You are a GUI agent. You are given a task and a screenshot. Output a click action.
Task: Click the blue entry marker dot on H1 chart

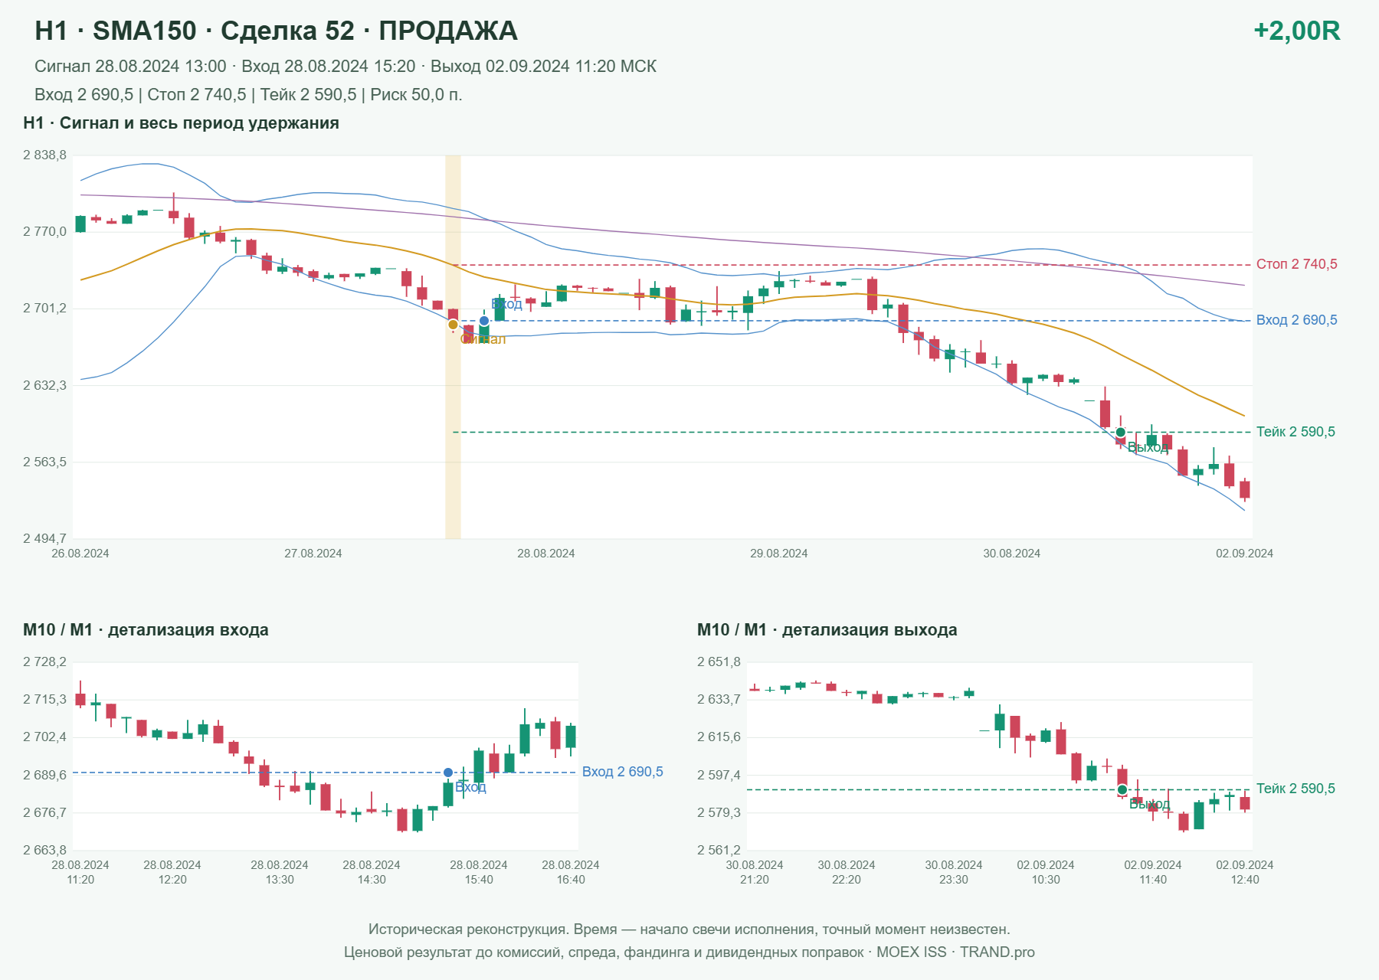(484, 321)
